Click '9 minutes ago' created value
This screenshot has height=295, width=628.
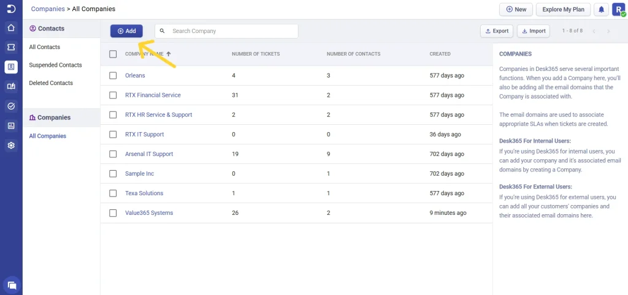tap(448, 213)
